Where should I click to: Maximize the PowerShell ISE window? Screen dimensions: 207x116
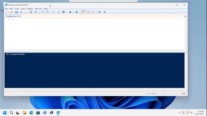click(177, 5)
